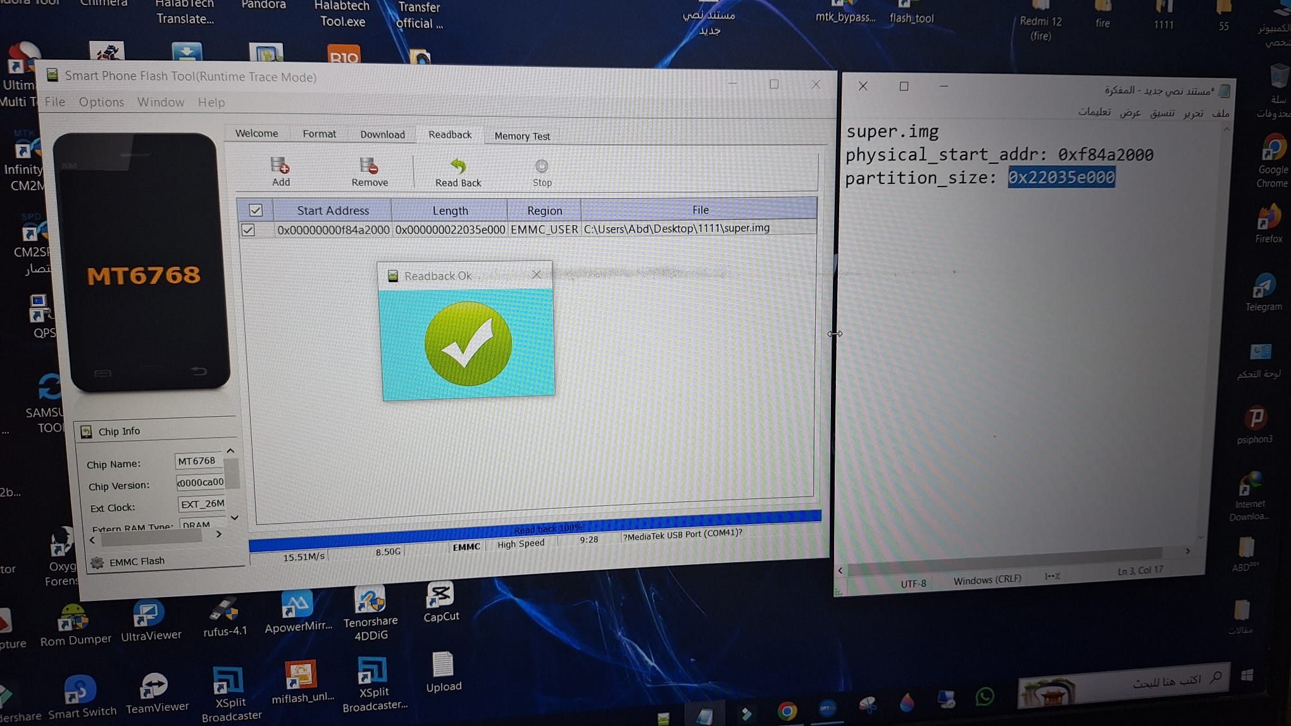Open the Tenorshare 4DDiG desktop shortcut
This screenshot has width=1291, height=726.
(370, 613)
